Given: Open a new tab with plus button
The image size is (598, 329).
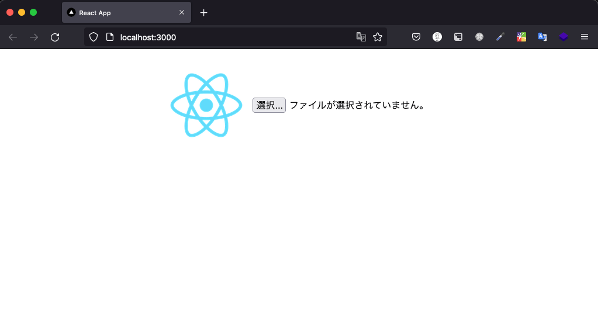Looking at the screenshot, I should (203, 13).
